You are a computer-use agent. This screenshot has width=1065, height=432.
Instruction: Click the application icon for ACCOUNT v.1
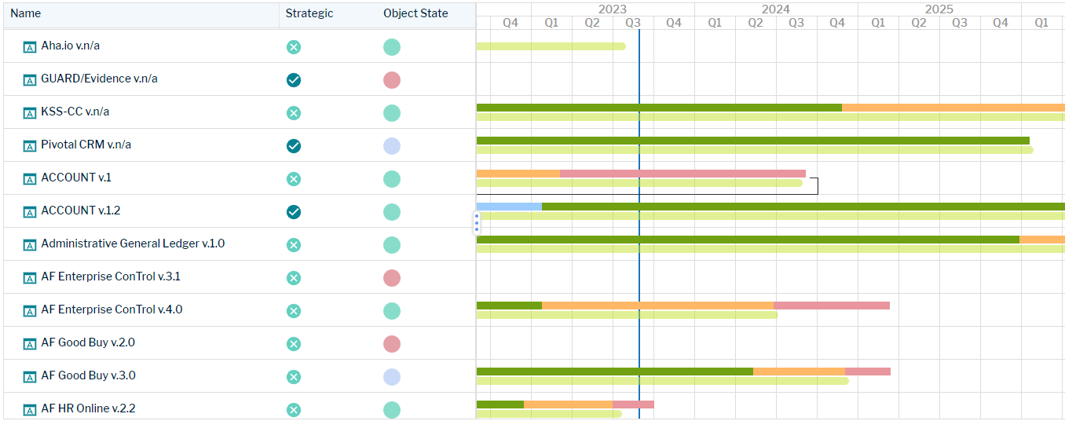[30, 179]
